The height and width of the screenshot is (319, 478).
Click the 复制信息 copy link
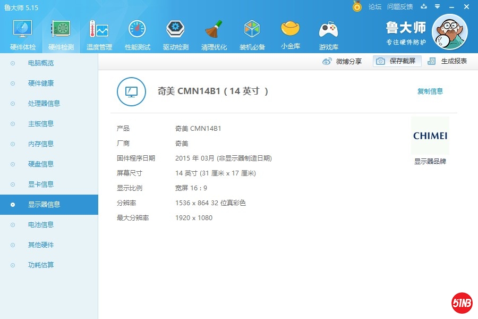pos(430,91)
